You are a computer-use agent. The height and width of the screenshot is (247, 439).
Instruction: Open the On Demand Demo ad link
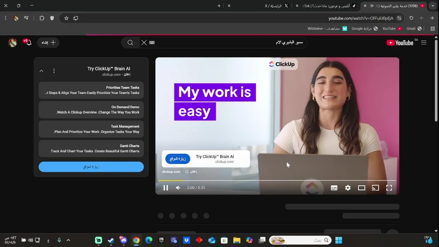(91, 110)
